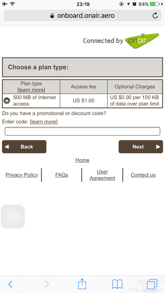Open the Home link
This screenshot has height=293, width=165.
82,160
